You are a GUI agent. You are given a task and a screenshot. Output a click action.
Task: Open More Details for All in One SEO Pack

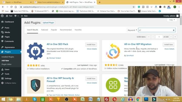click(x=92, y=49)
